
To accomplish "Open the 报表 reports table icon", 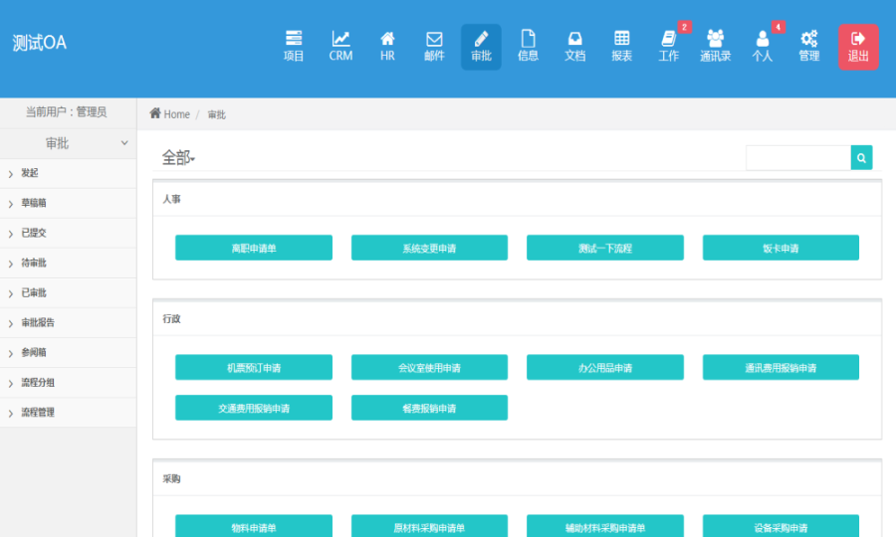I will [621, 46].
